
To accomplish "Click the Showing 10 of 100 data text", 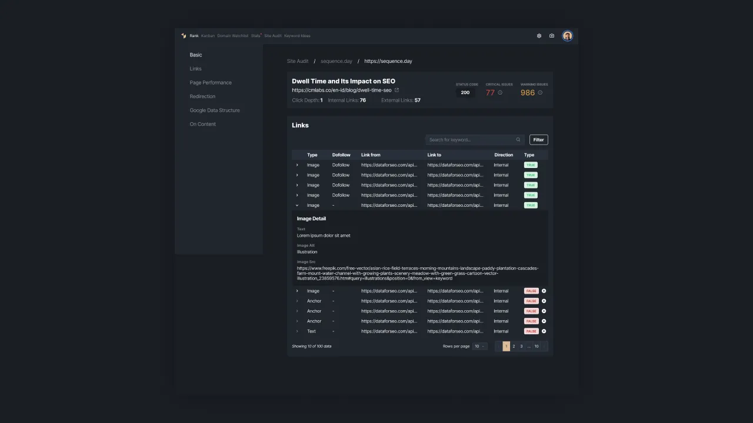I will tap(311, 346).
